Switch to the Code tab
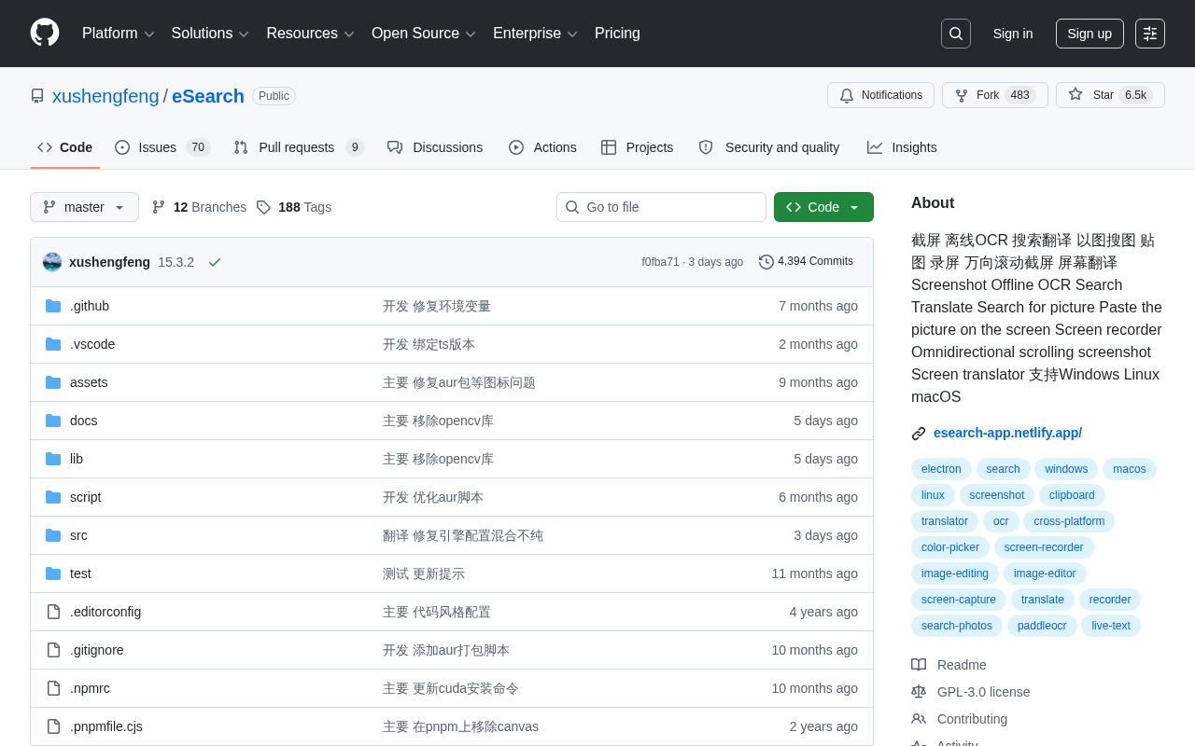The width and height of the screenshot is (1195, 746). (65, 147)
